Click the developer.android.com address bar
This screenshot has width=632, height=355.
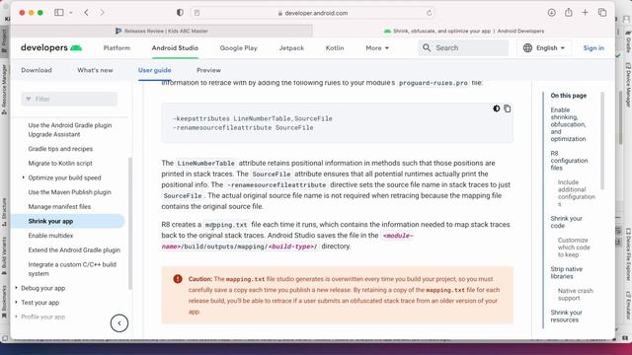pyautogui.click(x=313, y=13)
